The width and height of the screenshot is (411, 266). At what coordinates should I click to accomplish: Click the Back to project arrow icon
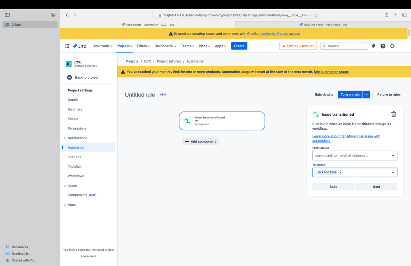click(x=70, y=77)
